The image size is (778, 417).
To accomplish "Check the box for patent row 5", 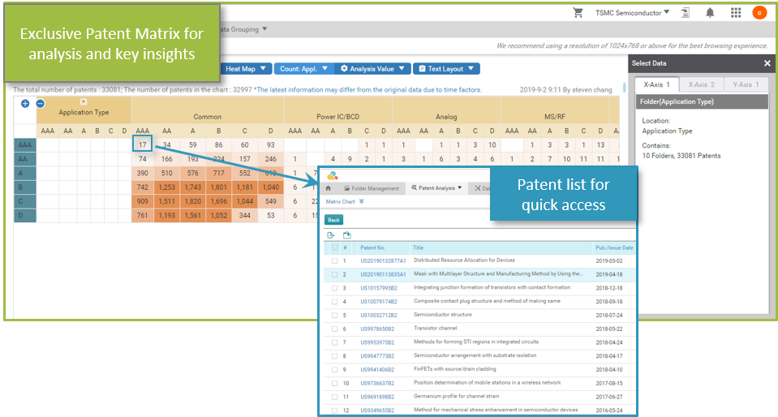I will coord(334,316).
